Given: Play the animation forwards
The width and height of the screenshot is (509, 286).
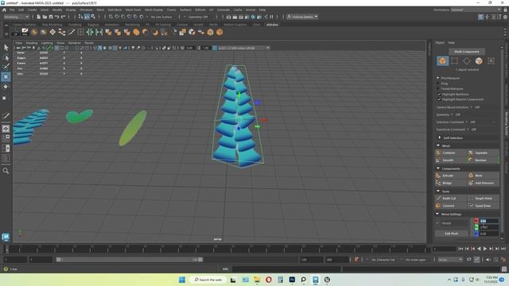Looking at the screenshot, I should [485, 249].
